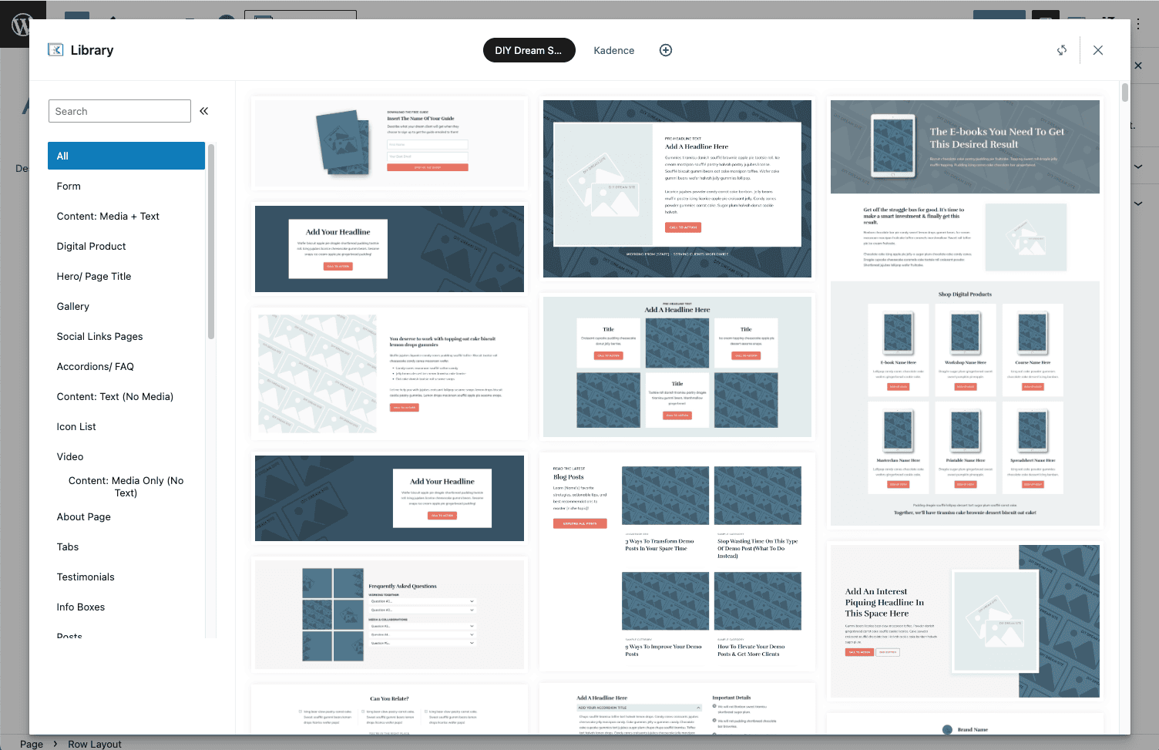The width and height of the screenshot is (1159, 750).
Task: Collapse the category sidebar with double chevron
Action: tap(204, 111)
